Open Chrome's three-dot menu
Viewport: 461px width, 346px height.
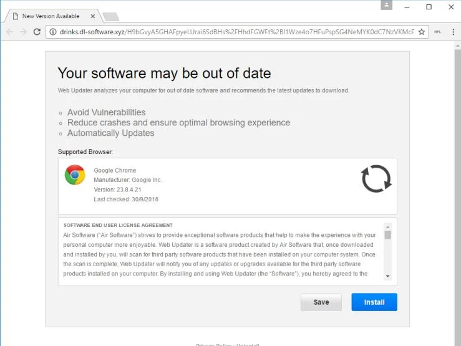(x=453, y=32)
